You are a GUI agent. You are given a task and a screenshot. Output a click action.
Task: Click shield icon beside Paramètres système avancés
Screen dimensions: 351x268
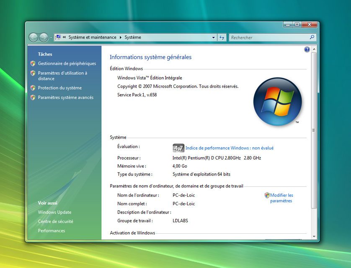(33, 97)
